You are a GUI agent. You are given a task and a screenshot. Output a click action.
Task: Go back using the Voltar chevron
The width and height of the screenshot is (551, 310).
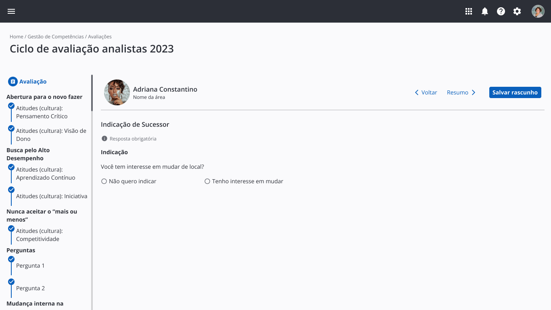point(417,92)
